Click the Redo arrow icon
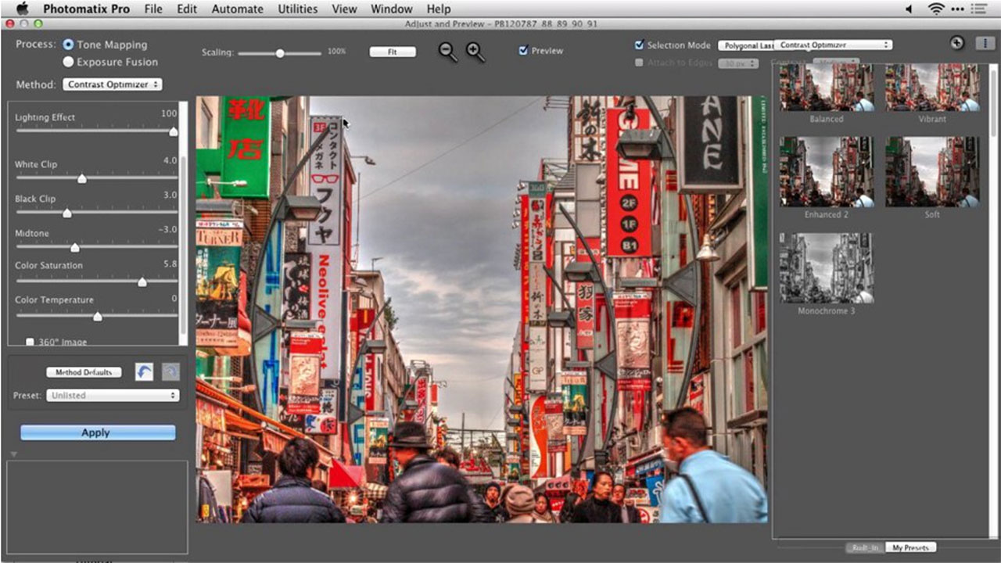The image size is (1001, 563). pos(169,372)
